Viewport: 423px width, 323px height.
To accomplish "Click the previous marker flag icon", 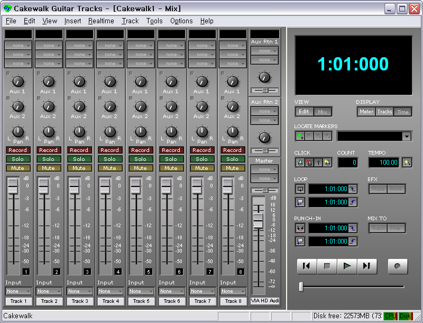I will pyautogui.click(x=318, y=137).
